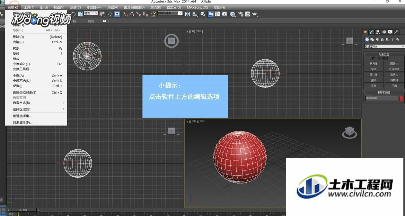Click 平面 object button

[x=394, y=86]
